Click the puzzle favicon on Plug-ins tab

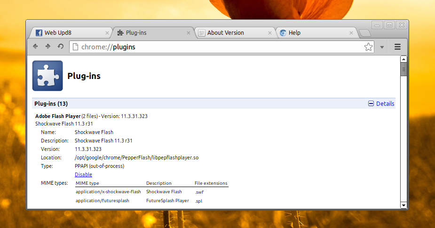[120, 33]
